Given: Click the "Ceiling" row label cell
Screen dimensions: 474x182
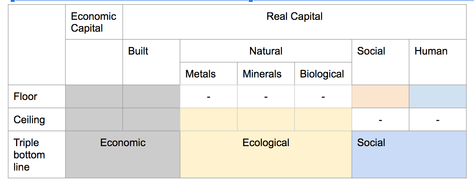Looking at the screenshot, I should (x=36, y=120).
